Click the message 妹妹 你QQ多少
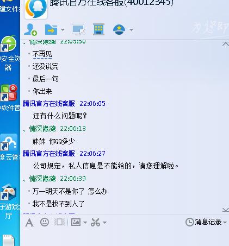 pos(53,141)
